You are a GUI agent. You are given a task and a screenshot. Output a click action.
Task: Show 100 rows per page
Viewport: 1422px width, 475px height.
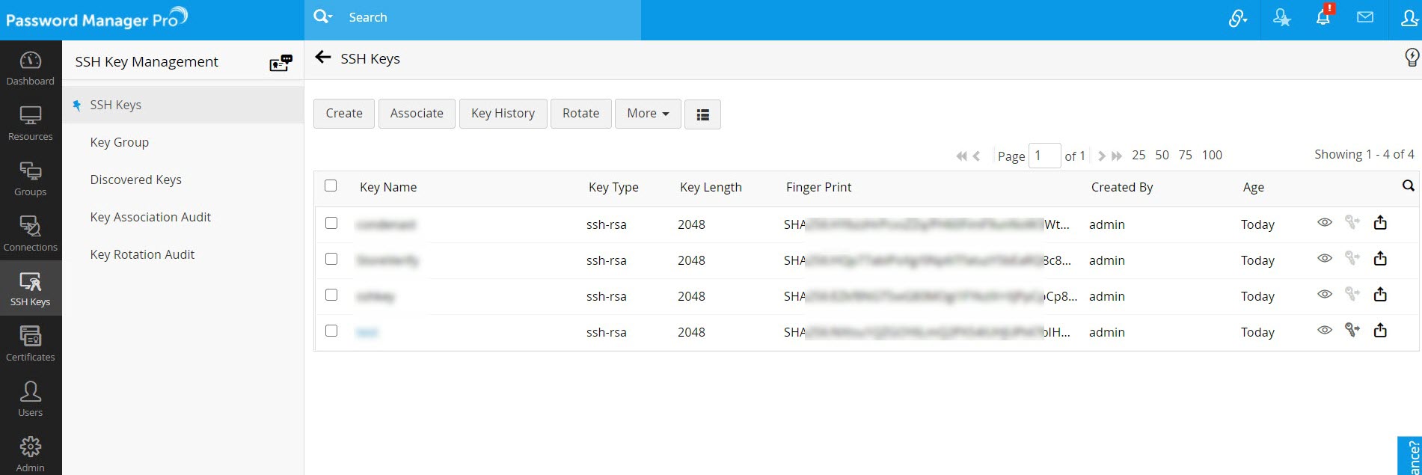1212,155
